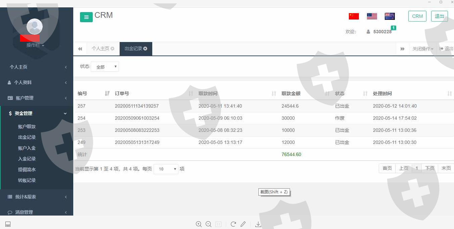Screen dimensions: 454x229
Task: Switch language using the China flag
Action: click(354, 16)
